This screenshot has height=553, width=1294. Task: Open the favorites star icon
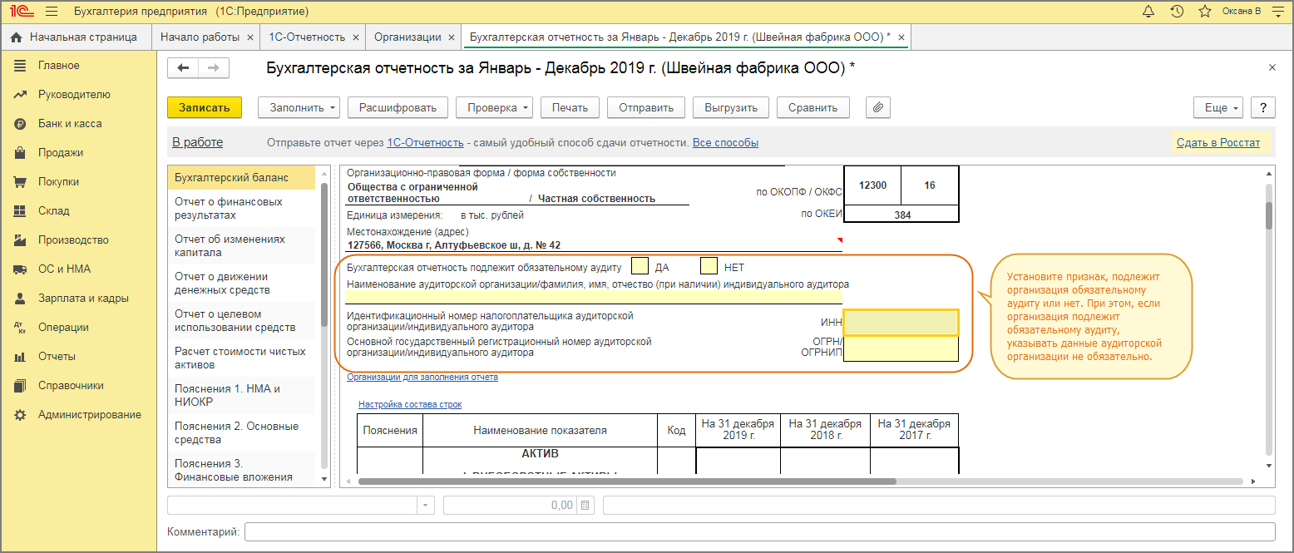click(1204, 12)
